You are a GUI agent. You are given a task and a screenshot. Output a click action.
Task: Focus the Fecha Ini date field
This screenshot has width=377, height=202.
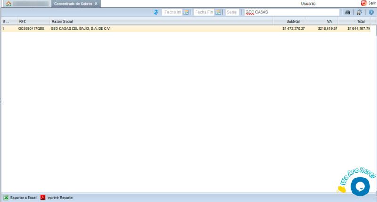click(172, 12)
